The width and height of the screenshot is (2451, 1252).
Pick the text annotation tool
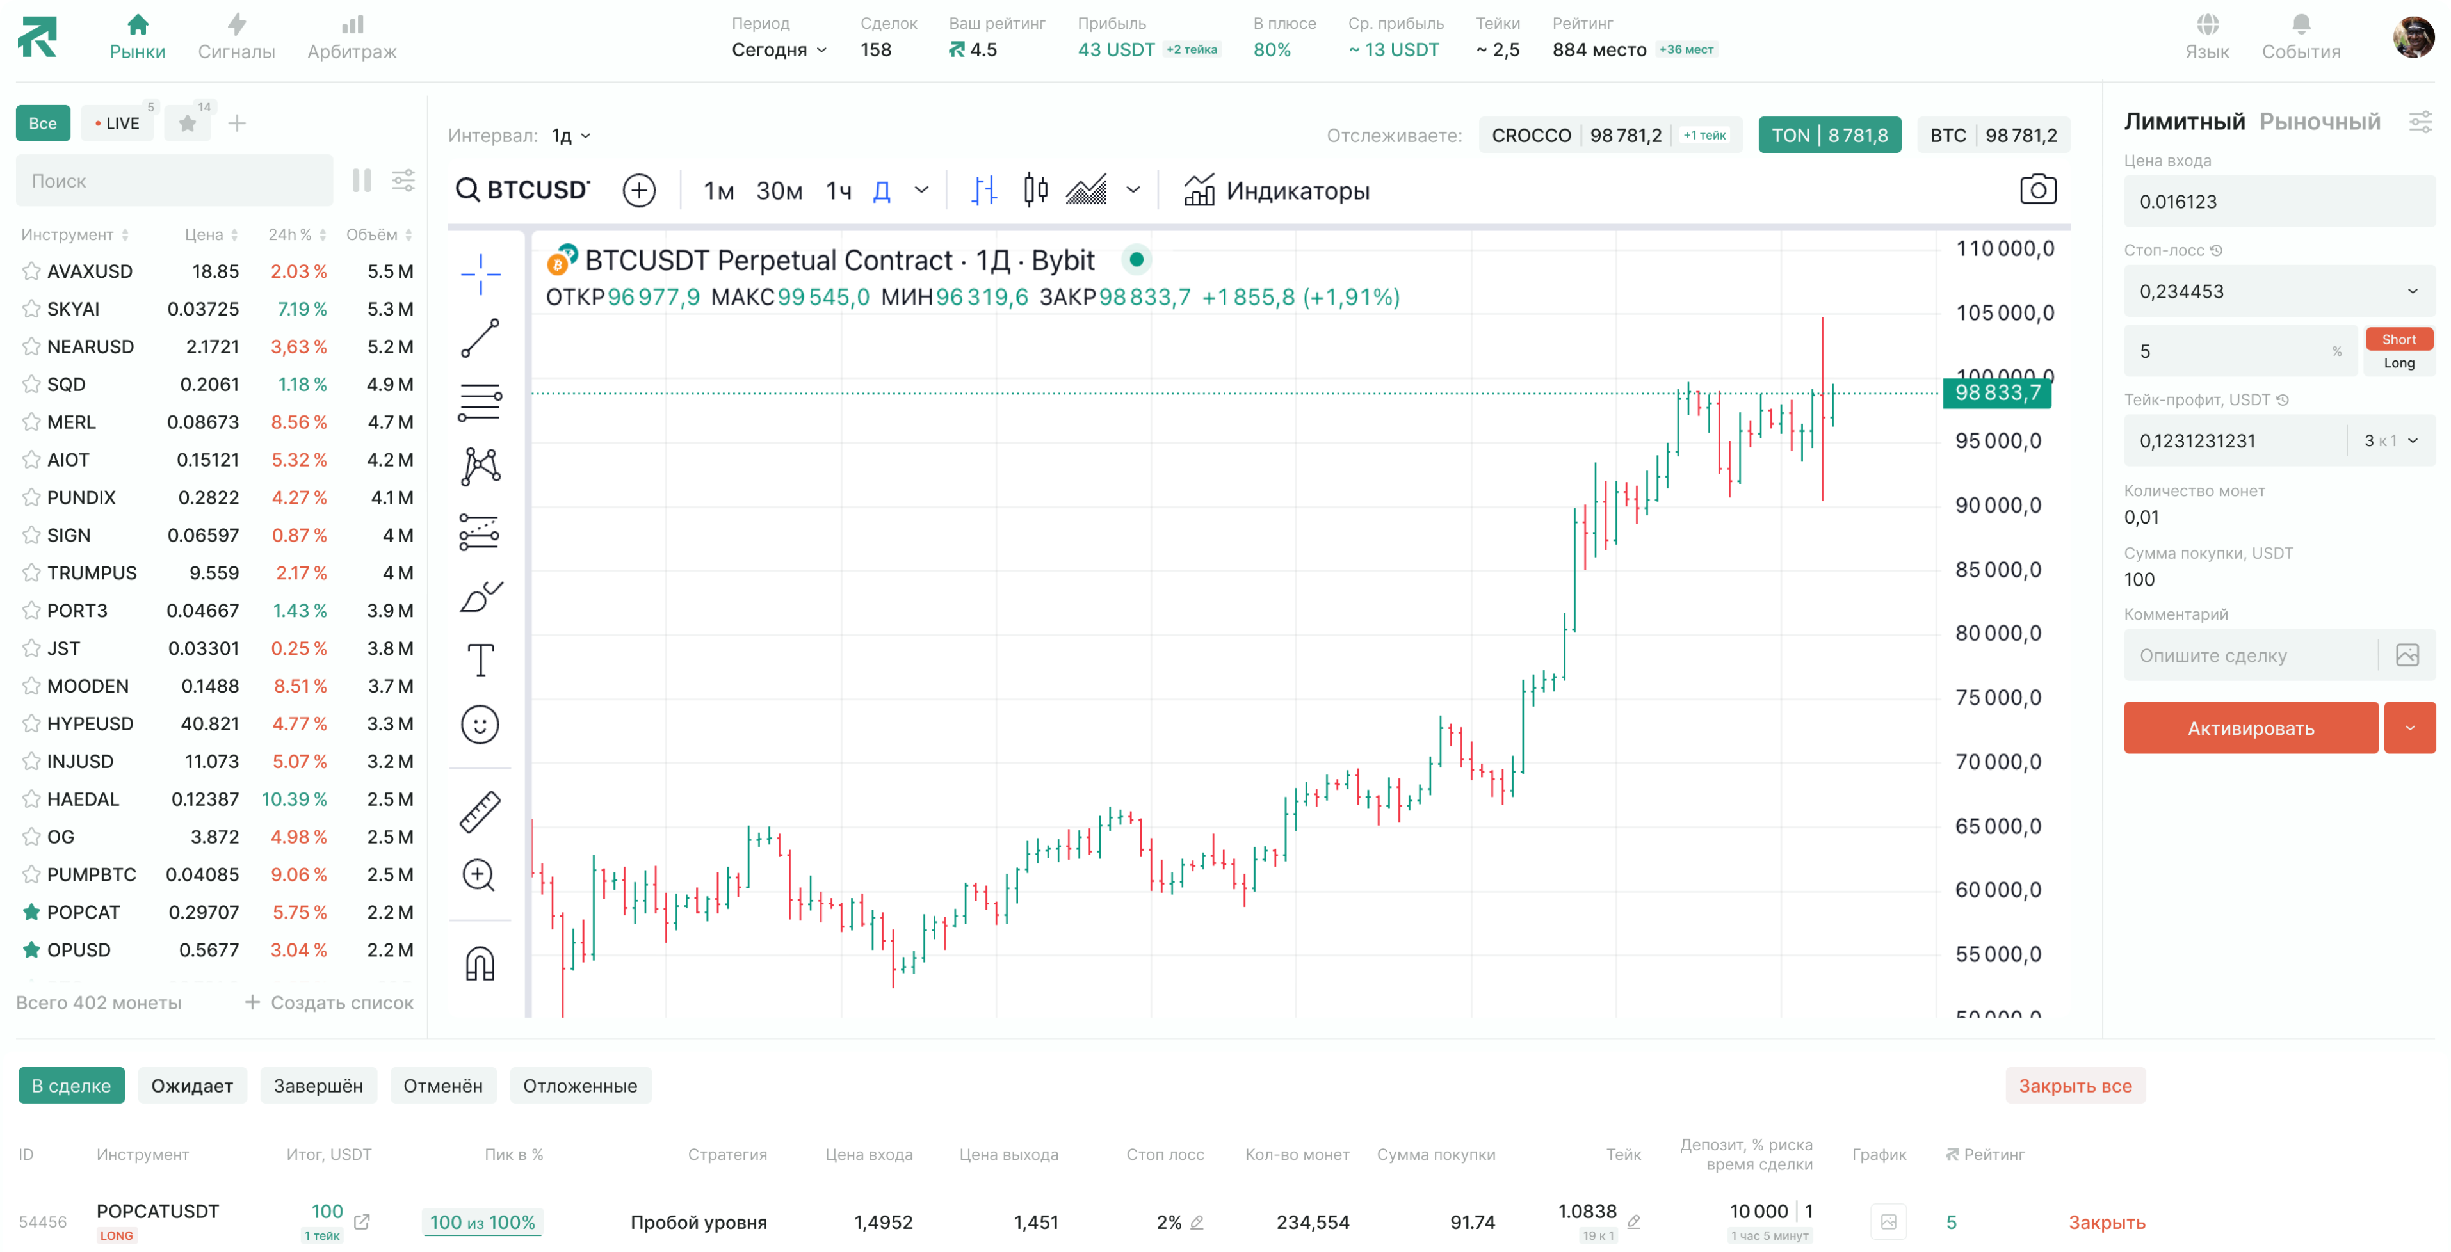(480, 659)
